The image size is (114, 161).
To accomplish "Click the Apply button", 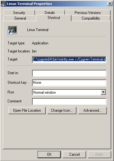I will (x=99, y=154).
